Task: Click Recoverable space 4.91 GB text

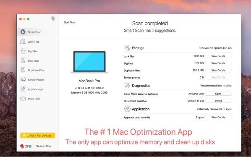Action: pos(215,48)
